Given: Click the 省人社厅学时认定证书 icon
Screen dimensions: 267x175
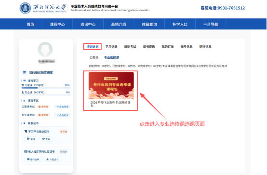Looking at the screenshot, I should (26, 151).
